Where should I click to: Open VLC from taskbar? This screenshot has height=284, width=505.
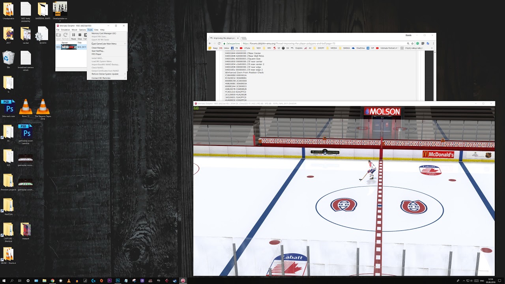69,281
